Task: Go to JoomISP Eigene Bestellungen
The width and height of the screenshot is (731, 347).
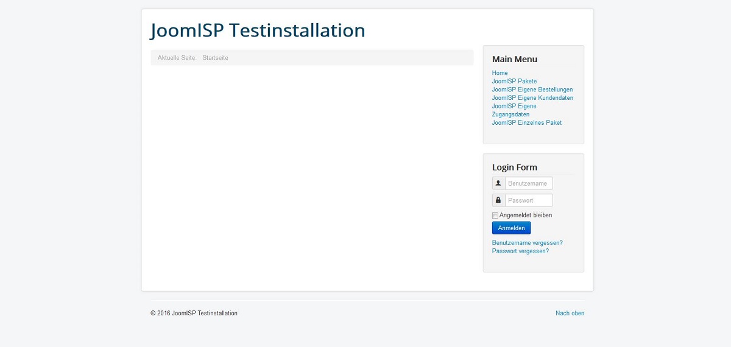Action: 532,89
